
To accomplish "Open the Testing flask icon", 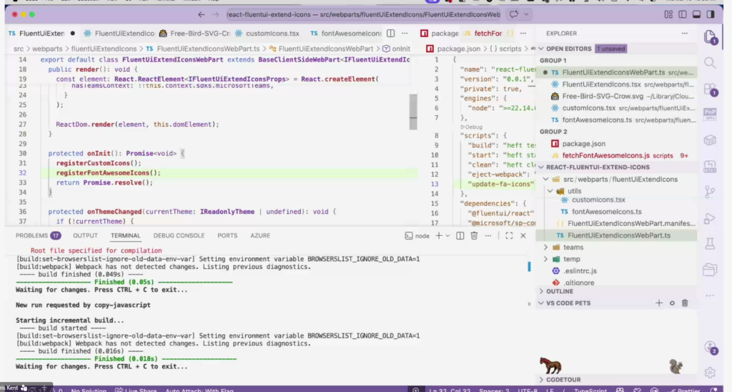I will click(710, 243).
